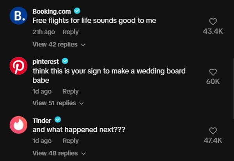Open Booking.com profile picture
The width and height of the screenshot is (234, 161).
(19, 16)
